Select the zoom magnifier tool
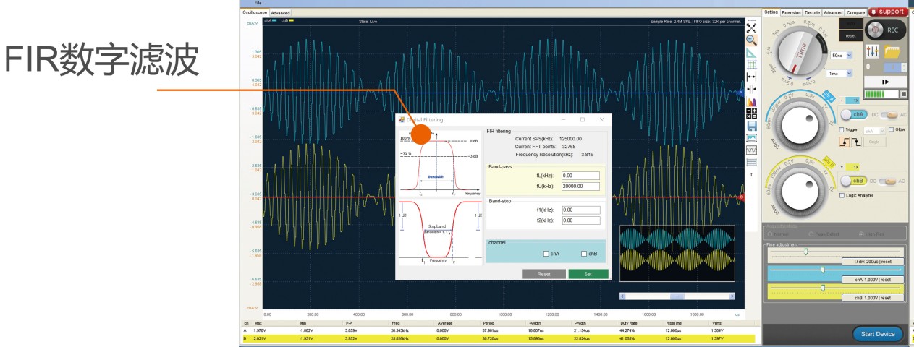Image resolution: width=914 pixels, height=347 pixels. pyautogui.click(x=751, y=40)
